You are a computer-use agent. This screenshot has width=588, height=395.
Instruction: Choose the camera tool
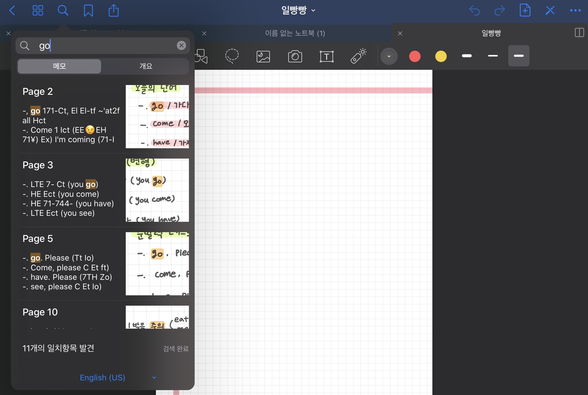(x=295, y=56)
